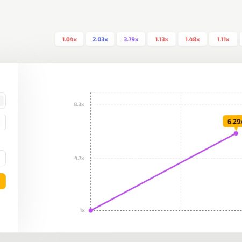Click the 4.7x axis label

click(x=79, y=158)
